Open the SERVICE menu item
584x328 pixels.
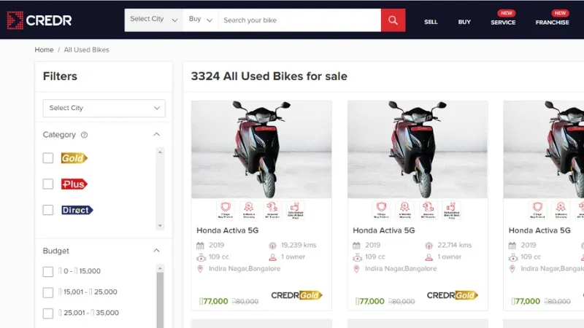(x=503, y=23)
